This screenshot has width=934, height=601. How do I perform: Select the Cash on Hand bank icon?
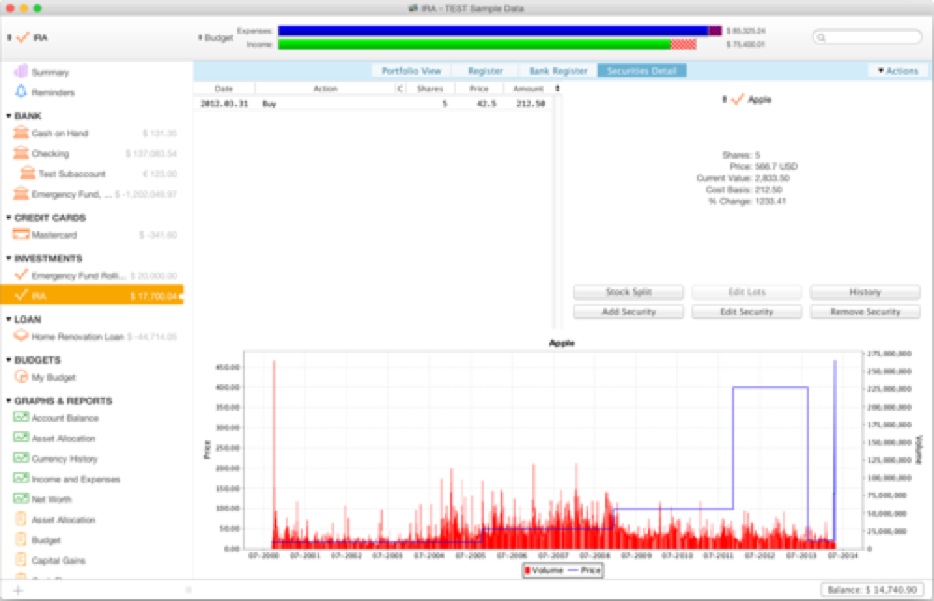[x=21, y=133]
